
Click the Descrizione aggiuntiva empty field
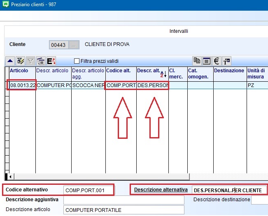(124, 200)
